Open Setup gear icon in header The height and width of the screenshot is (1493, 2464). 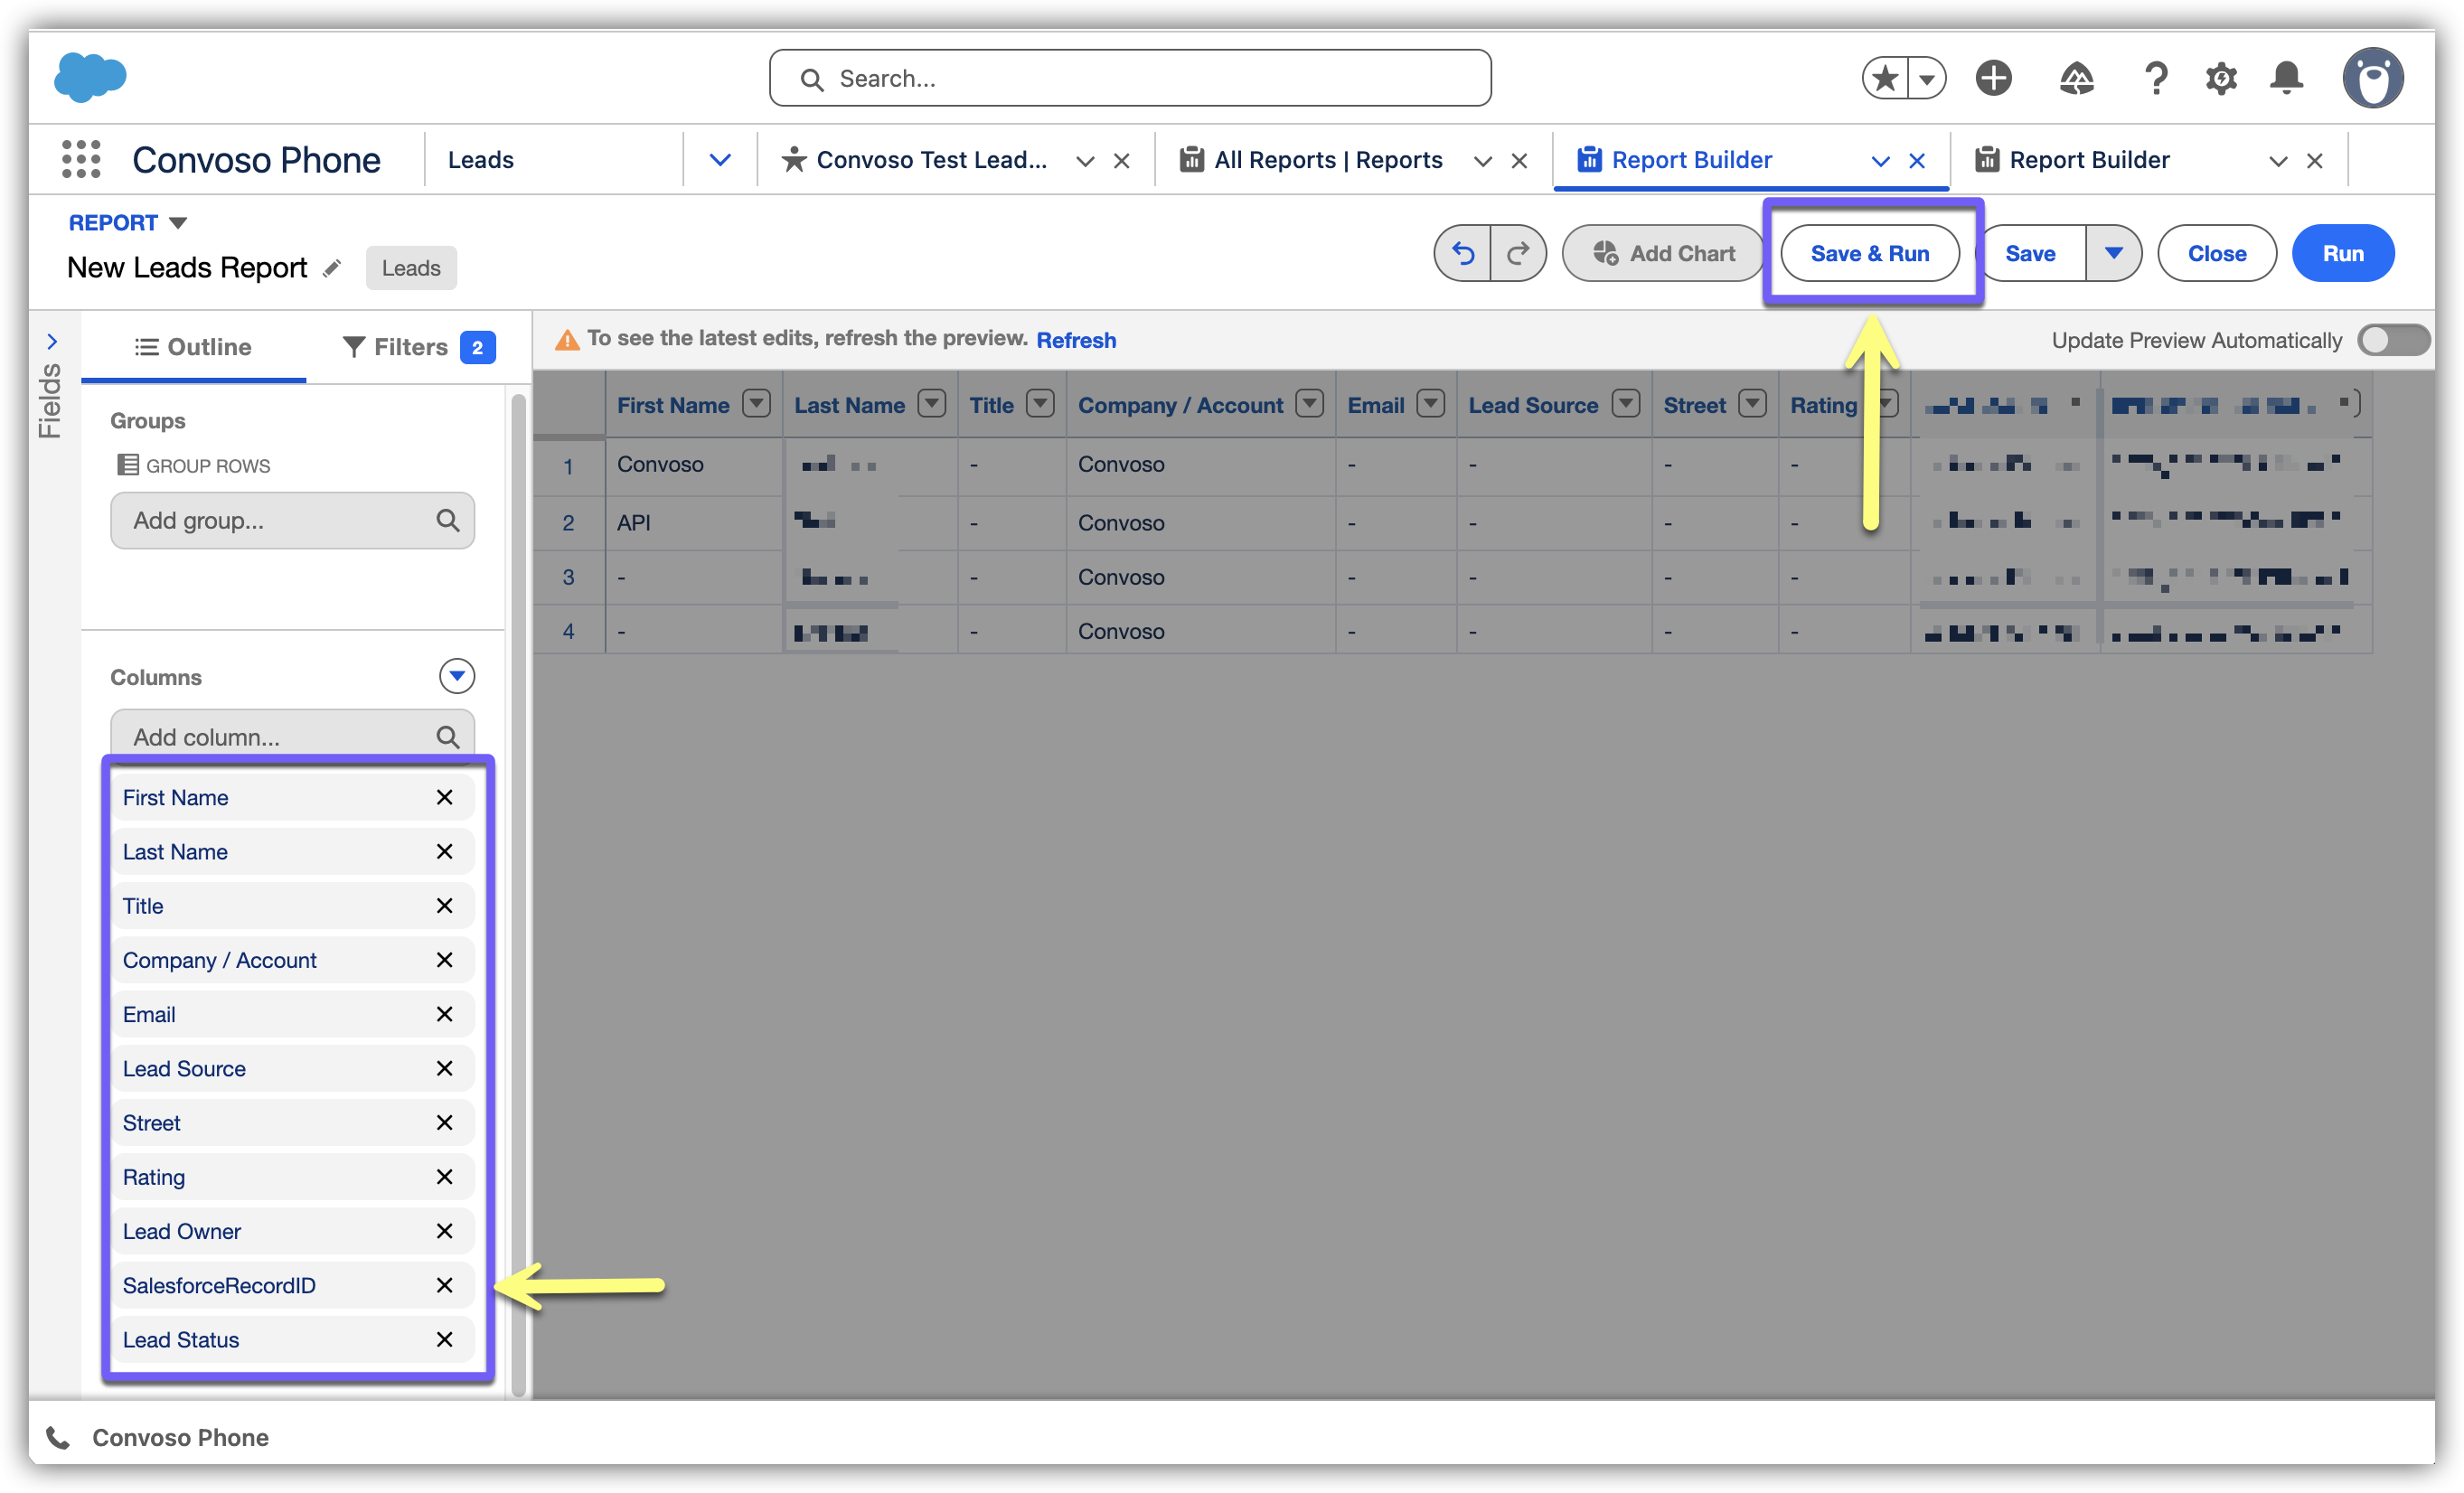2221,78
